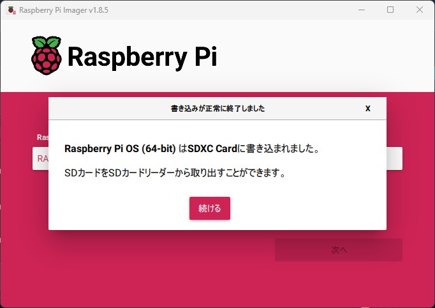435x308 pixels.
Task: Close the Raspberry Pi Imager window
Action: (419, 10)
